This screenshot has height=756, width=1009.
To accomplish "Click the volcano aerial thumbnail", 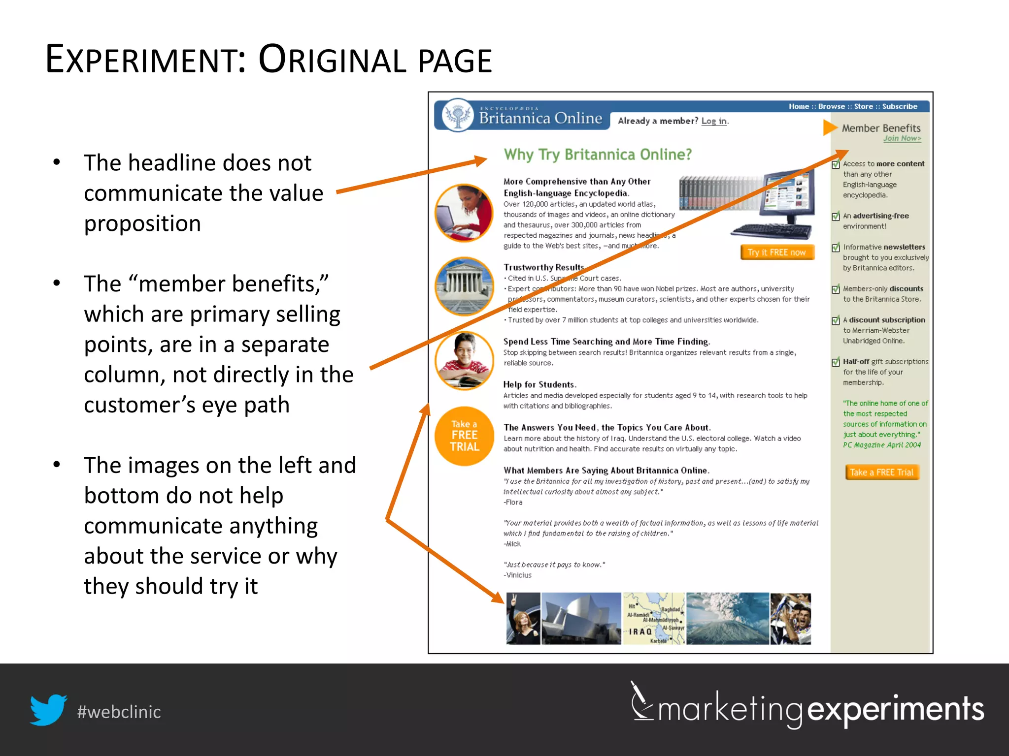I will click(728, 619).
